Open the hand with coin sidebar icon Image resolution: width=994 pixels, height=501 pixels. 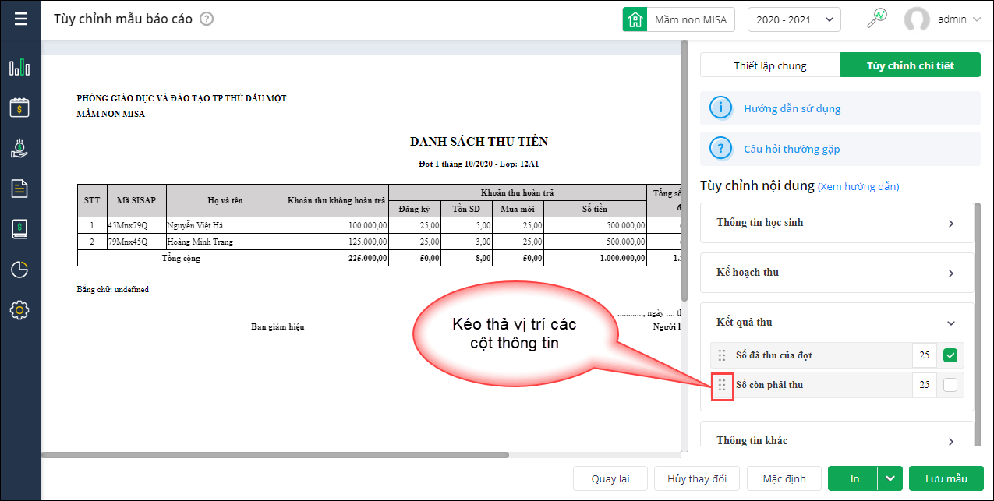click(x=19, y=148)
